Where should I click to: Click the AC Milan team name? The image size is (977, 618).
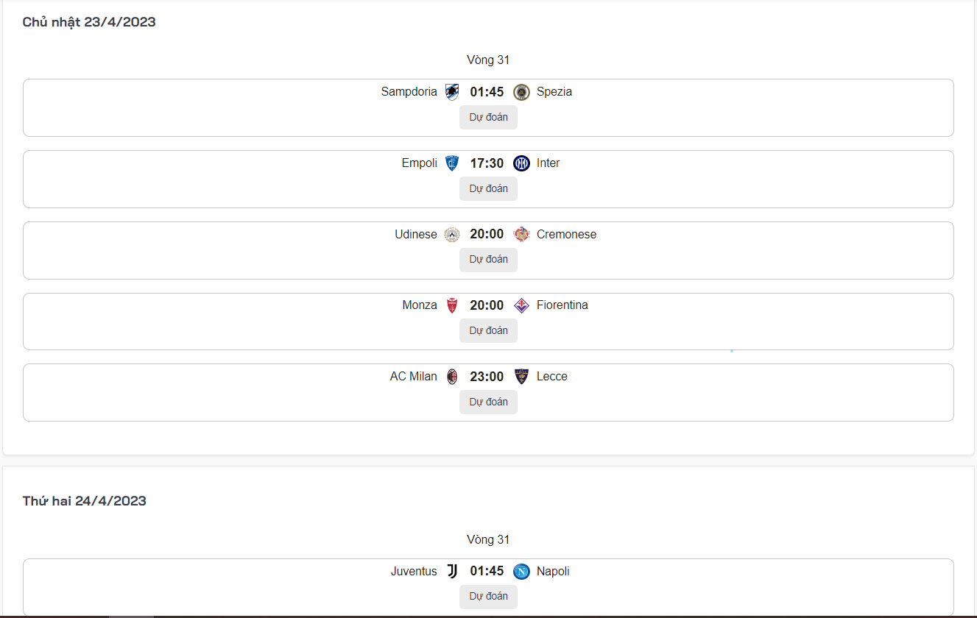[413, 377]
